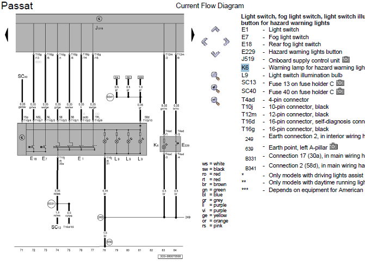Select legend code B331

point(251,159)
